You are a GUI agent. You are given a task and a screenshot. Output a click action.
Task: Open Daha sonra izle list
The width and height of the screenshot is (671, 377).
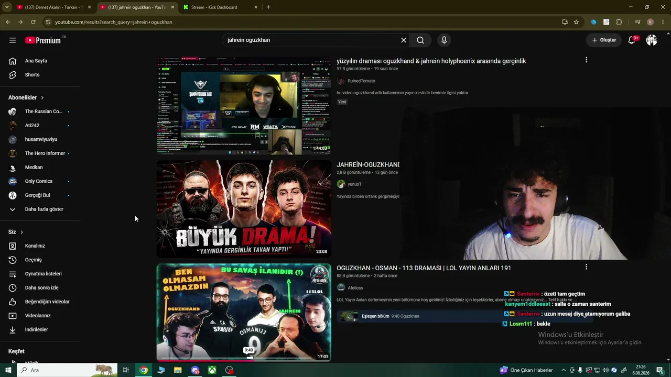pos(40,288)
